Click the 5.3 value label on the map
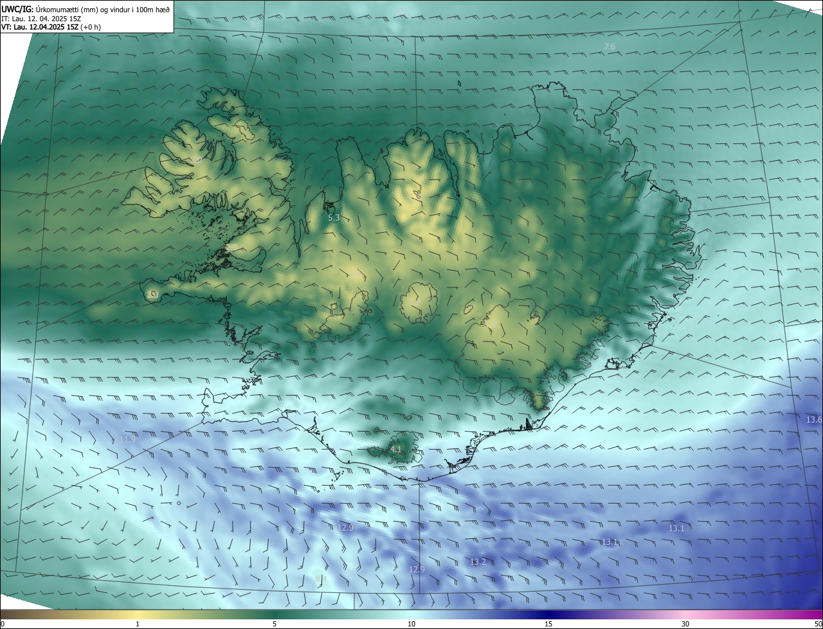This screenshot has height=629, width=823. pyautogui.click(x=334, y=218)
